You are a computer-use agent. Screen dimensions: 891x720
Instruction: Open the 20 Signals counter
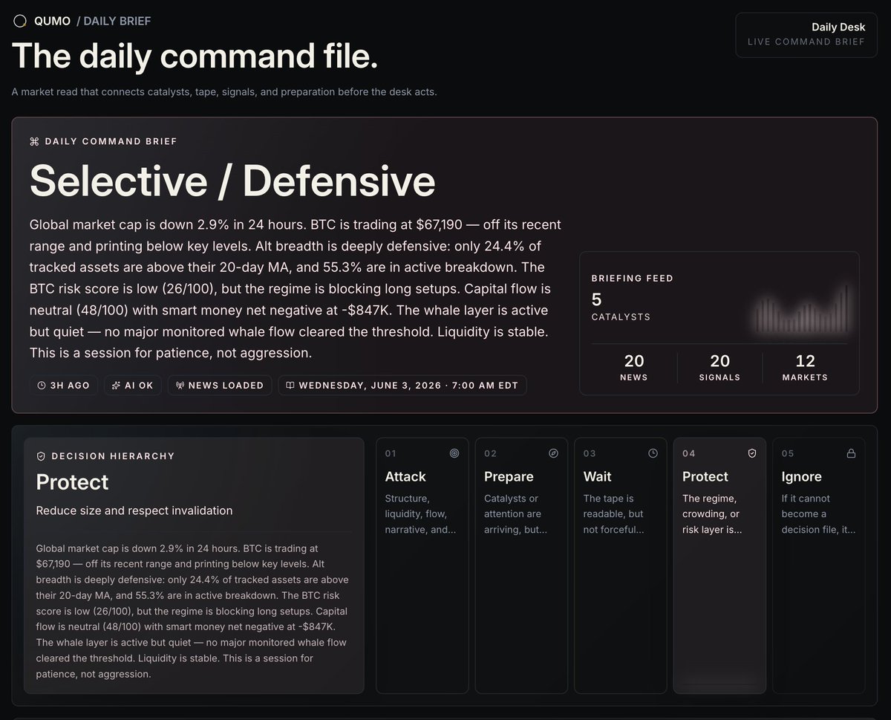719,368
